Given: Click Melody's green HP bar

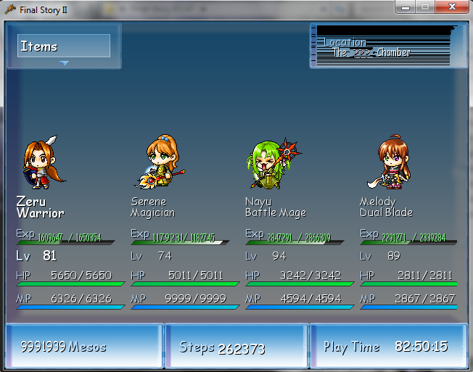Looking at the screenshot, I should (408, 284).
